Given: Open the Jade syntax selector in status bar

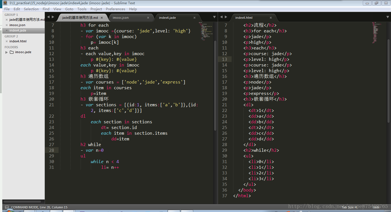Looking at the screenshot, I should pos(376,207).
